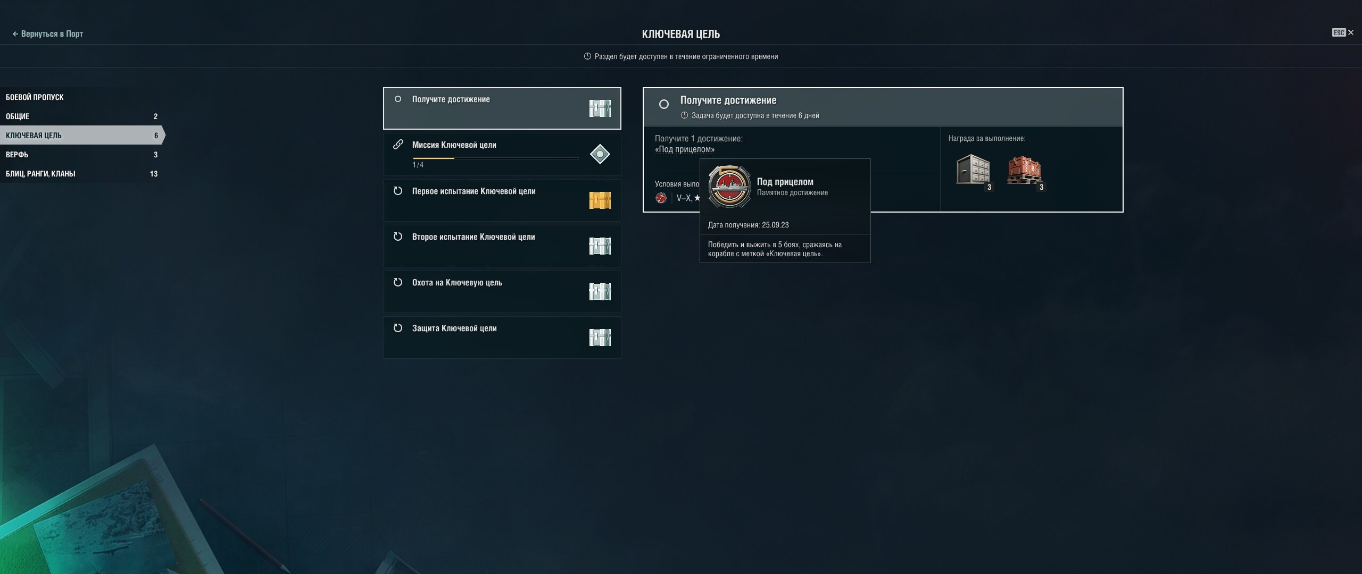1362x574 pixels.
Task: Close the screen with the ESC button
Action: pos(1343,33)
